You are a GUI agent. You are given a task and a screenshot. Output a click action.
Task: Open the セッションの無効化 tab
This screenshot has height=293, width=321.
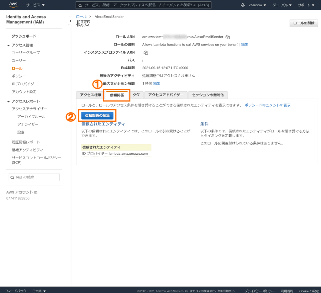tap(208, 95)
